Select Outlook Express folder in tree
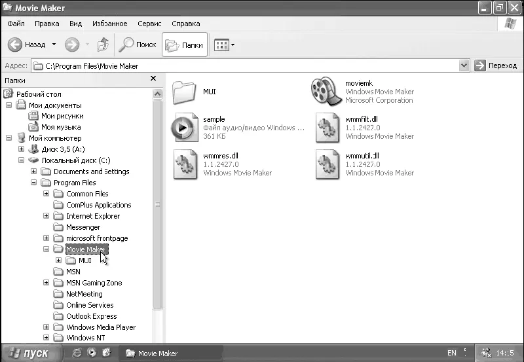The height and width of the screenshot is (362, 524). coord(92,316)
